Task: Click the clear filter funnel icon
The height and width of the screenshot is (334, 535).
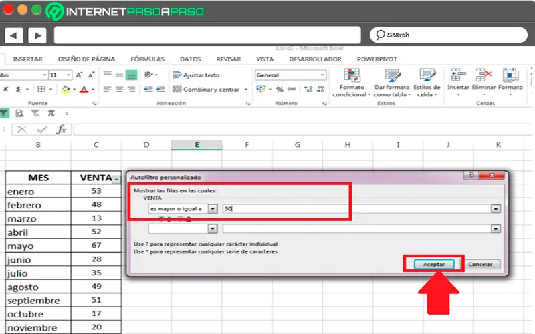Action: point(35,113)
